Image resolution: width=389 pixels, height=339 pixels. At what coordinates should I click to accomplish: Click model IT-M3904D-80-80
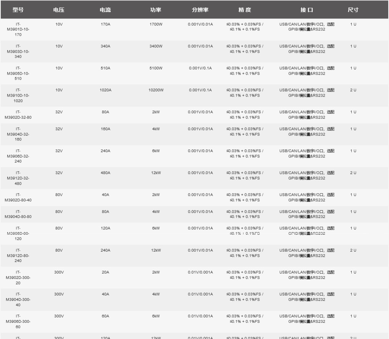coord(18,214)
